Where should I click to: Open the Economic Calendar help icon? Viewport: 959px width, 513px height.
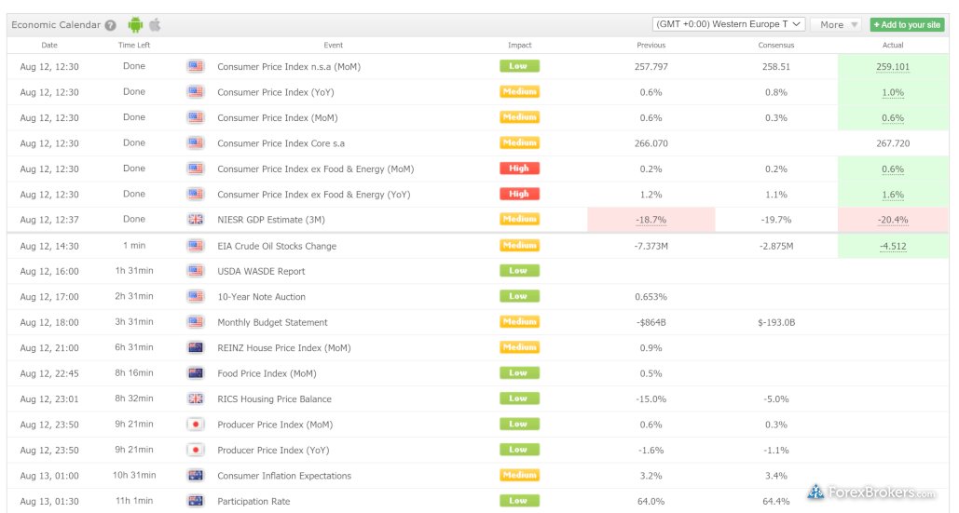click(x=111, y=25)
